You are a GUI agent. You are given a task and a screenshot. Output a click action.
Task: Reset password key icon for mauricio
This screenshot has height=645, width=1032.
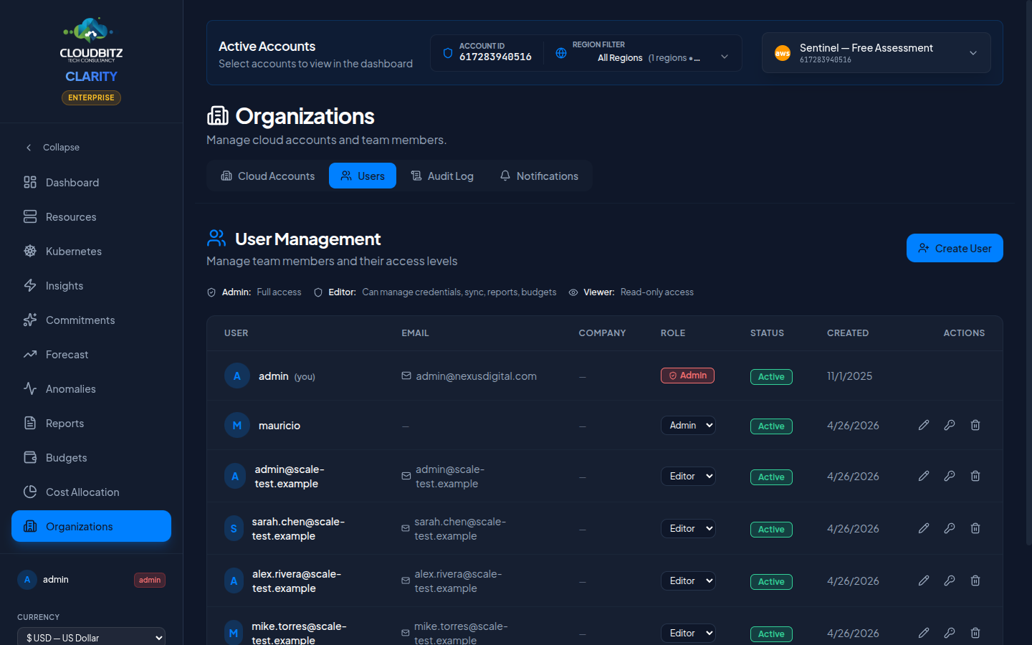click(x=950, y=425)
